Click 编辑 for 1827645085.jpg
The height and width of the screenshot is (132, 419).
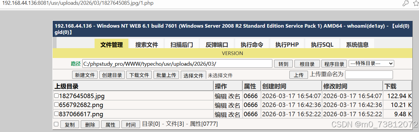pos(221,96)
